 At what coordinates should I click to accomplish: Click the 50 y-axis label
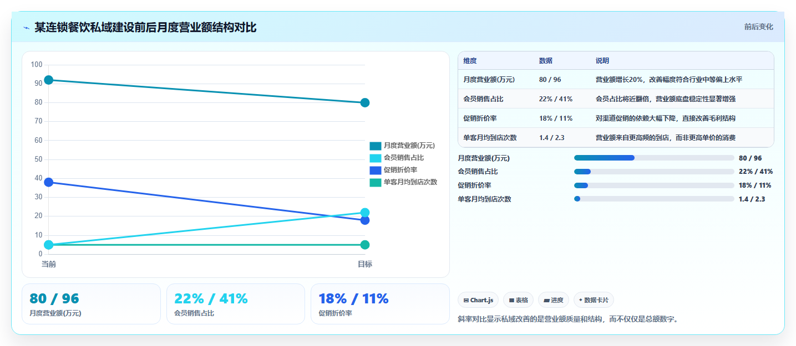[x=38, y=159]
